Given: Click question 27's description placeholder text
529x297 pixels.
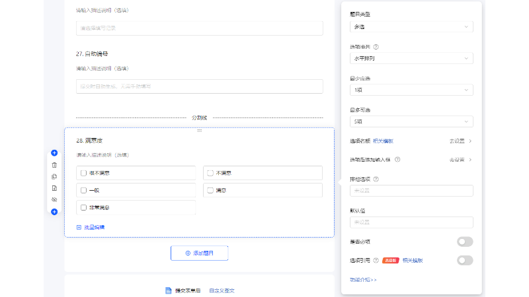Looking at the screenshot, I should [102, 69].
